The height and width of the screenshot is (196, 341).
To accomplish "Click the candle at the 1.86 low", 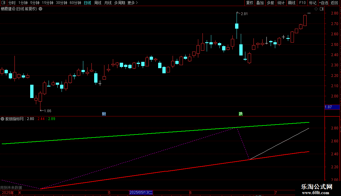I will click(x=40, y=97).
